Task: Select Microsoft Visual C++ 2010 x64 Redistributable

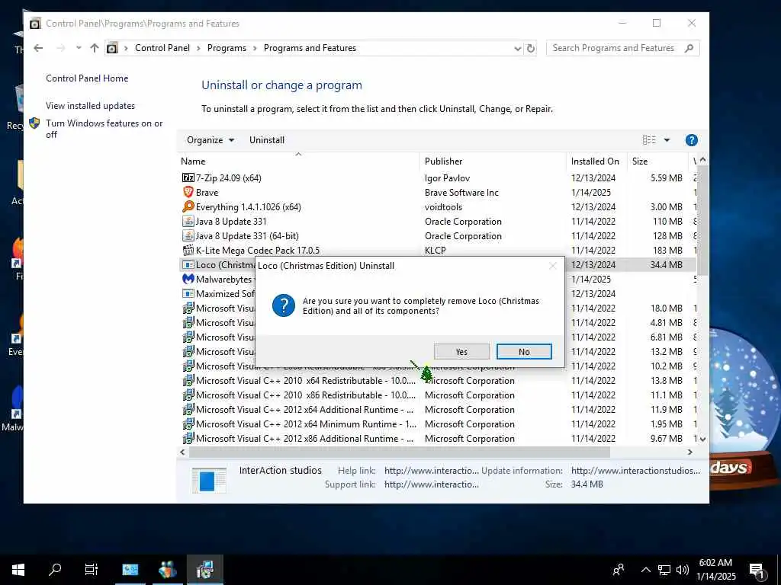Action: pyautogui.click(x=438, y=381)
